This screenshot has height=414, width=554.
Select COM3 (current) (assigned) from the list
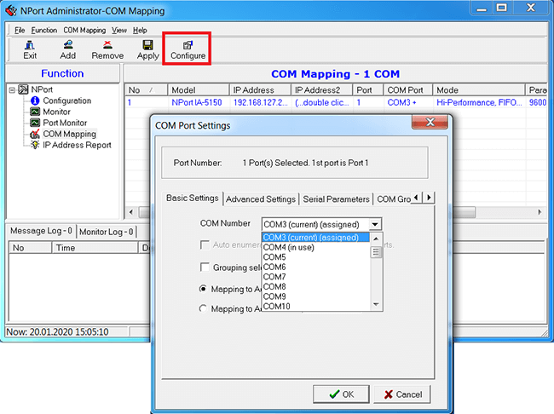point(315,238)
